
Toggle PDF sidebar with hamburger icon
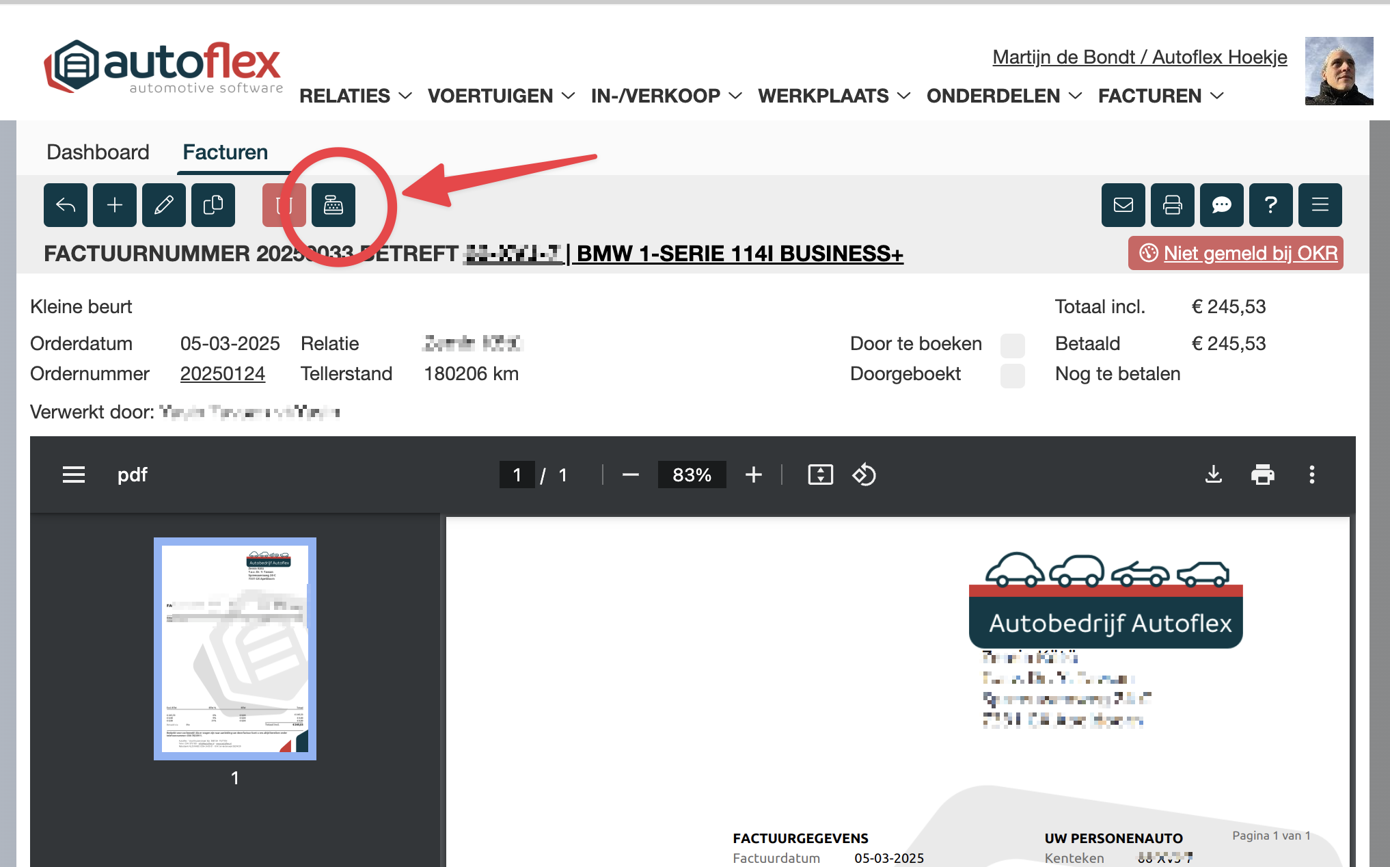[74, 475]
